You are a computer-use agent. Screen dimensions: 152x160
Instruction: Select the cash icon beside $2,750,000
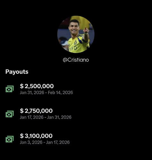coord(10,114)
